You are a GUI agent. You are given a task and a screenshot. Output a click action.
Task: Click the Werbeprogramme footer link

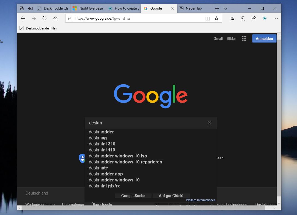point(40,204)
